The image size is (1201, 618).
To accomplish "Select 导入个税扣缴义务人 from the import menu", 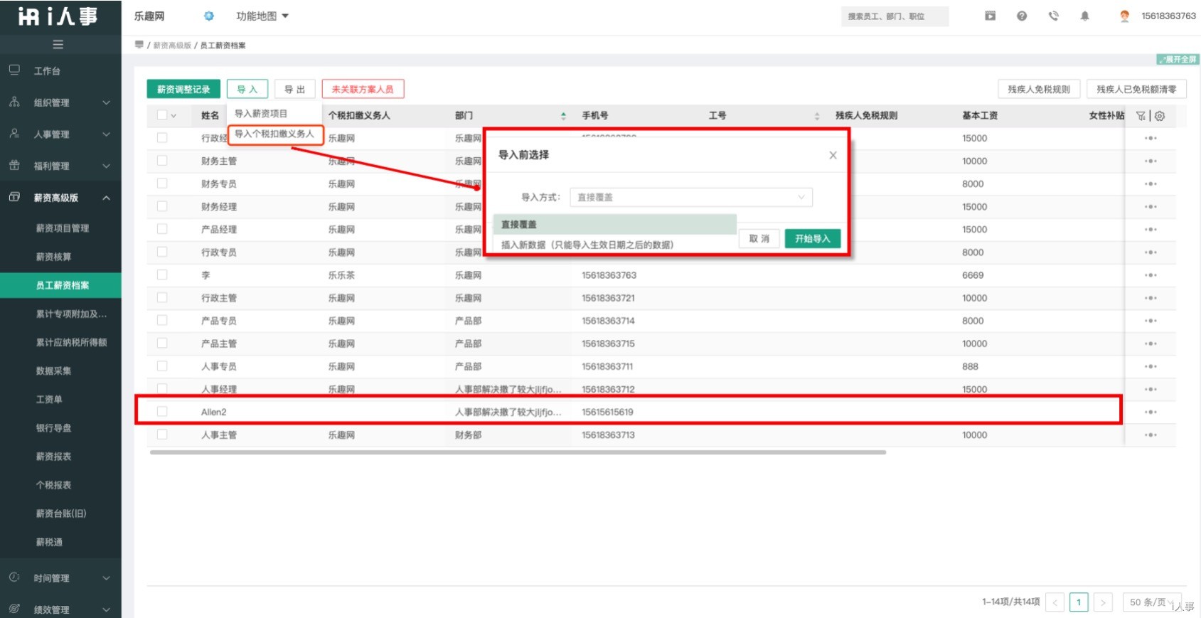I will click(274, 134).
